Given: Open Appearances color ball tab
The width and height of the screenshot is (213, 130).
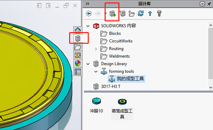Looking at the screenshot, I should point(78,63).
